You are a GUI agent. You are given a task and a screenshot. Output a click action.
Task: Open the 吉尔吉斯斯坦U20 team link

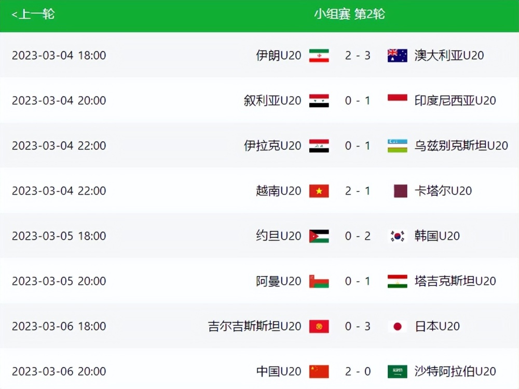(254, 326)
